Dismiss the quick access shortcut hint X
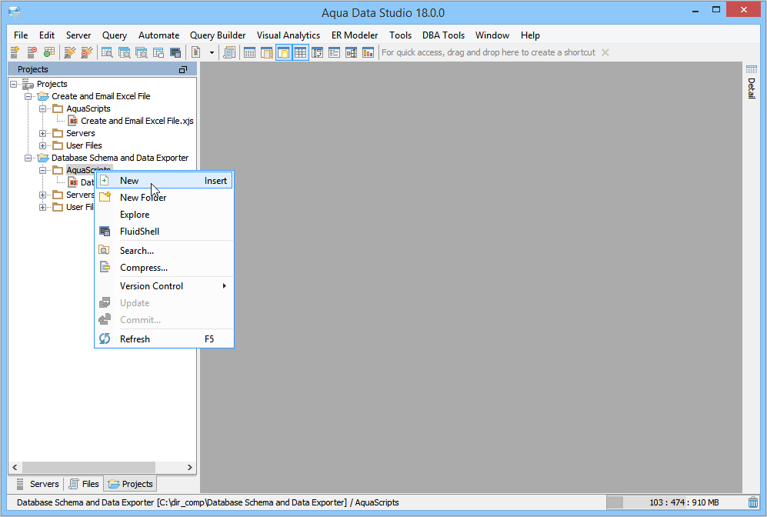 coord(605,52)
